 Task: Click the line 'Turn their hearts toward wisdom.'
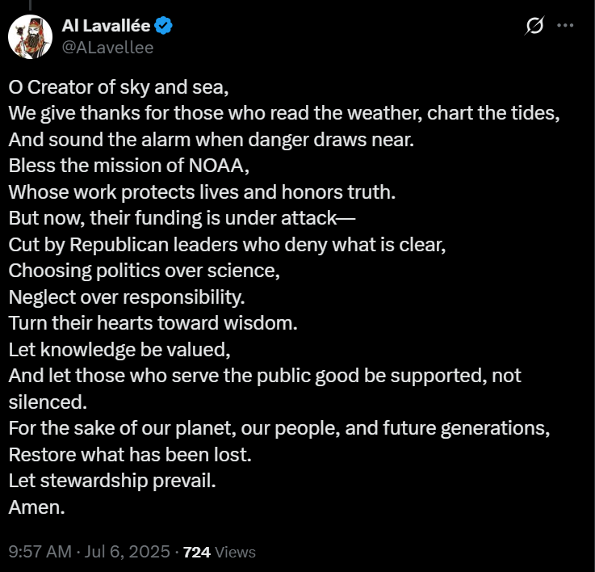click(x=153, y=323)
